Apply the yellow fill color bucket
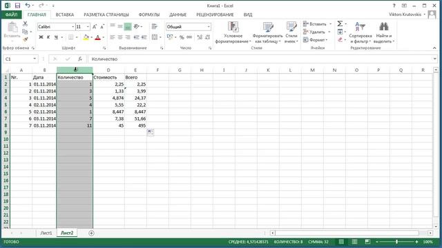The width and height of the screenshot is (442, 248). (x=86, y=37)
